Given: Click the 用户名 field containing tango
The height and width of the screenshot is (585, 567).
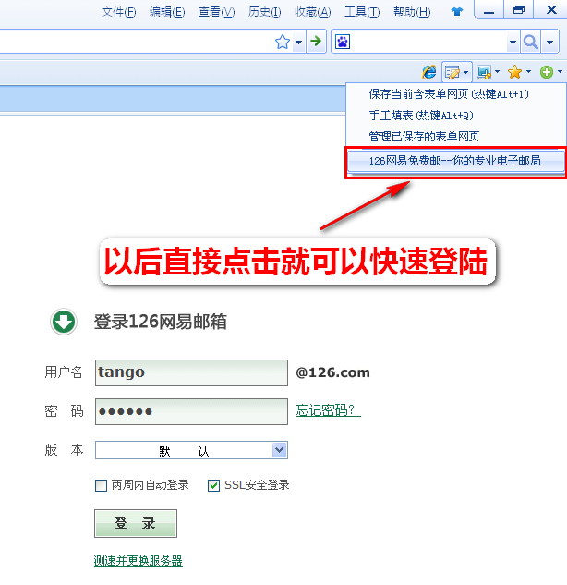Looking at the screenshot, I should (191, 372).
